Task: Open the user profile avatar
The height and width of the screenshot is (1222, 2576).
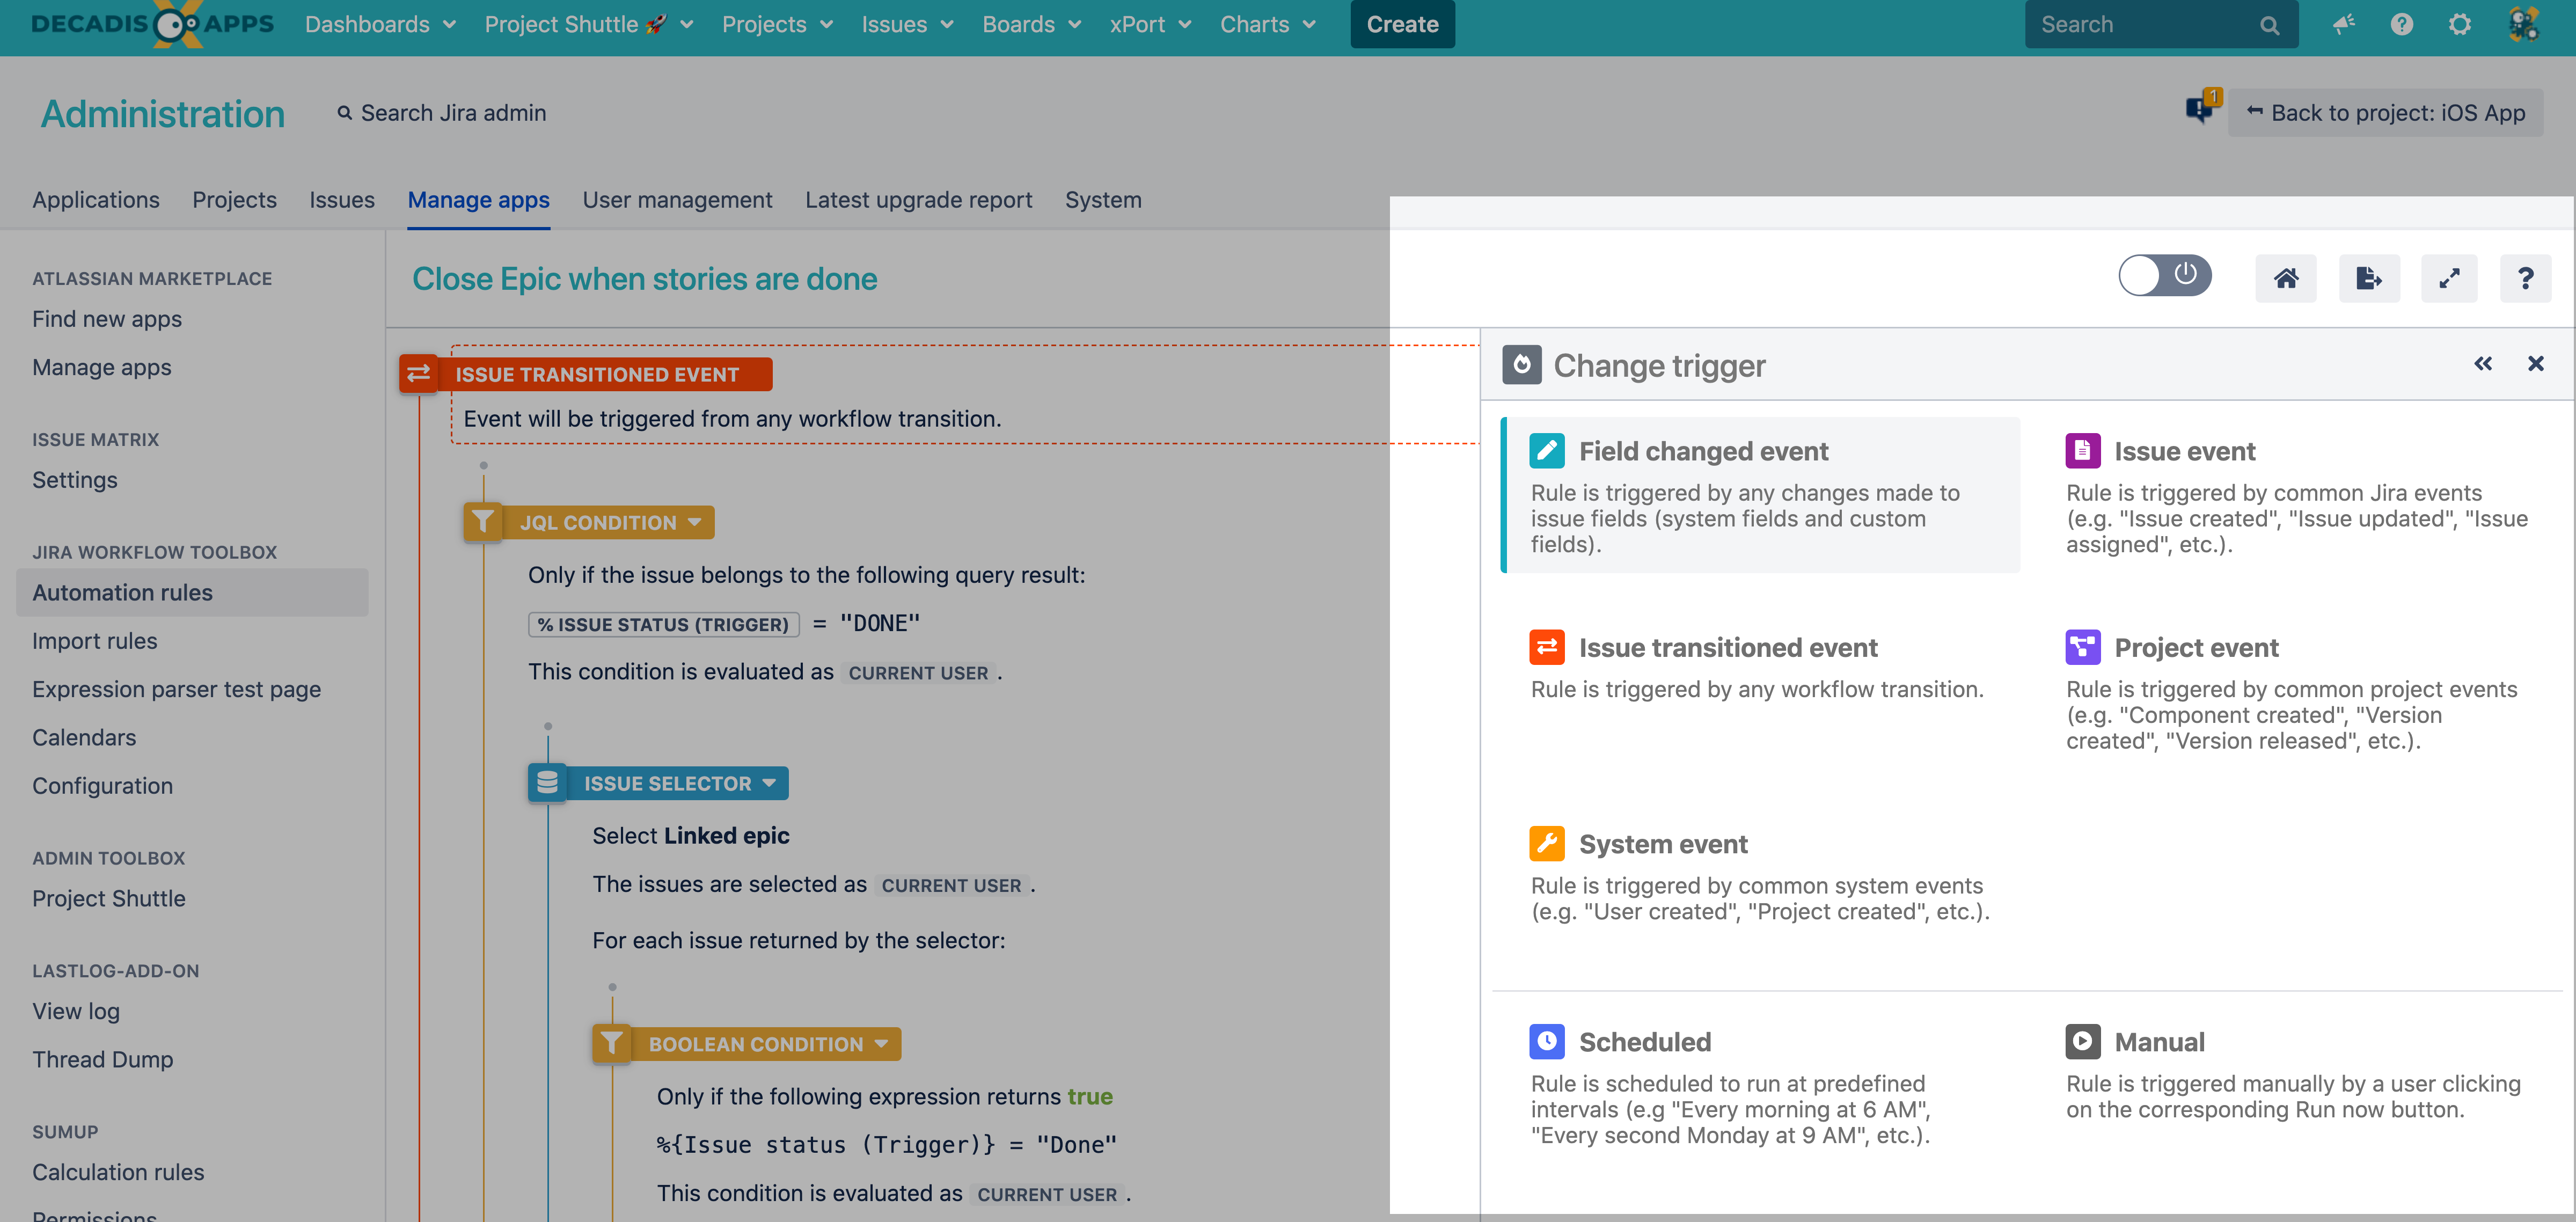Action: tap(2523, 24)
